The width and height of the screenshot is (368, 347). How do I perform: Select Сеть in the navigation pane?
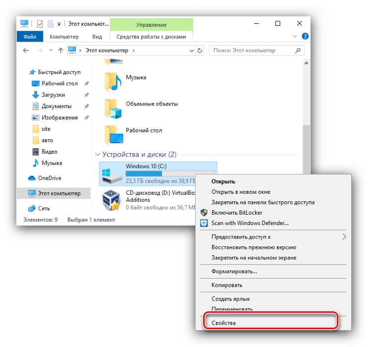point(44,208)
